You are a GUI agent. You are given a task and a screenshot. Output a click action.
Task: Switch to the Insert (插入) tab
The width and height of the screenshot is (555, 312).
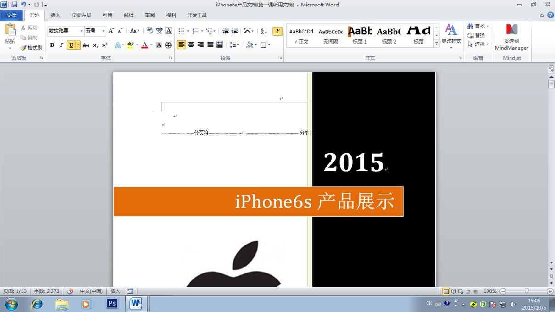point(55,15)
